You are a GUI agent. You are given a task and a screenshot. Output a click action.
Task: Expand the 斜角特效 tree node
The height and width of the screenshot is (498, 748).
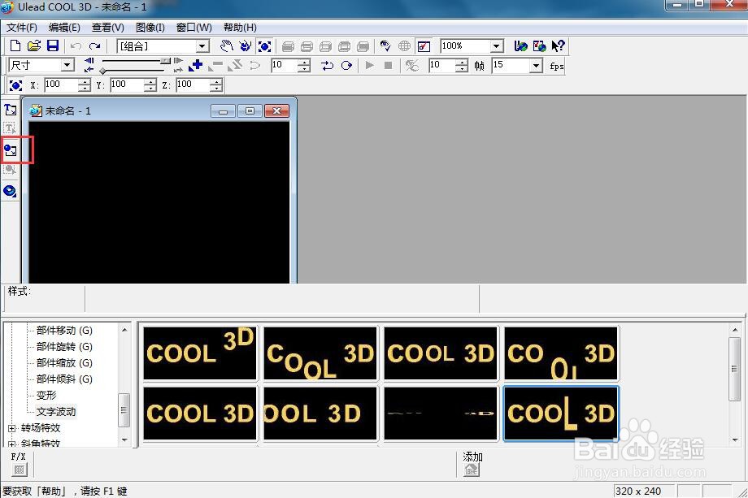[12, 444]
